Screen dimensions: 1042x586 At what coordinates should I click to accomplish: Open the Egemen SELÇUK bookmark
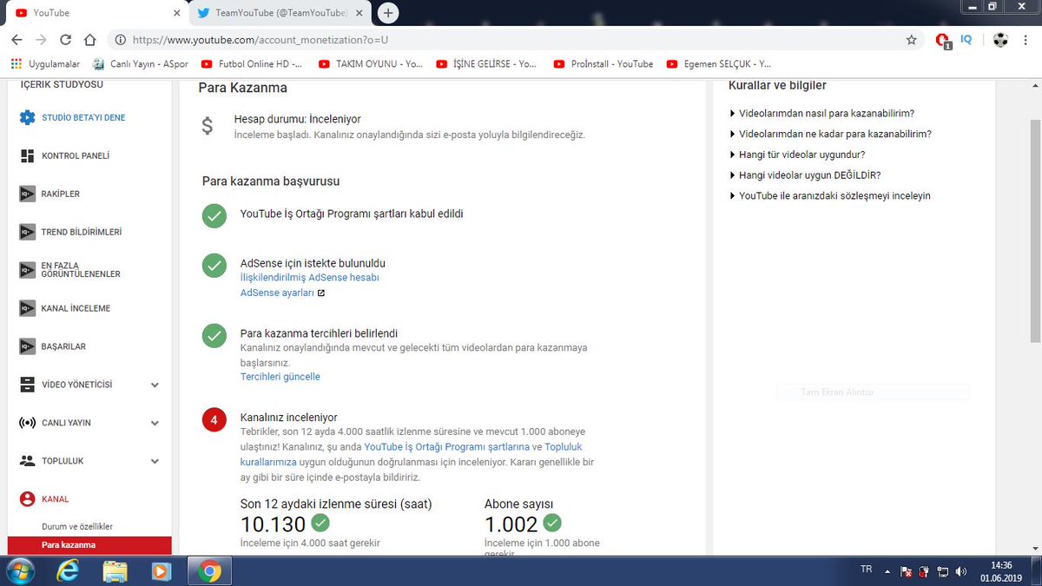(718, 63)
